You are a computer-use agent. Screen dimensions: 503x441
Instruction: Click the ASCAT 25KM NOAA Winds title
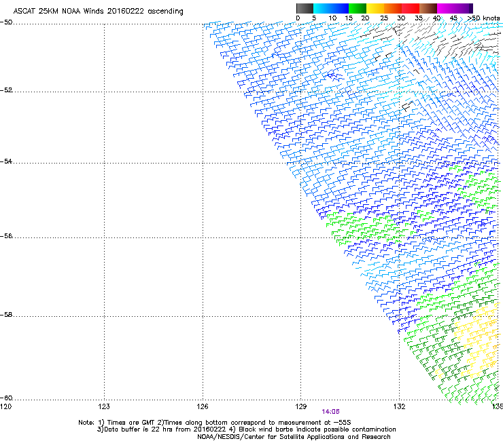click(98, 12)
